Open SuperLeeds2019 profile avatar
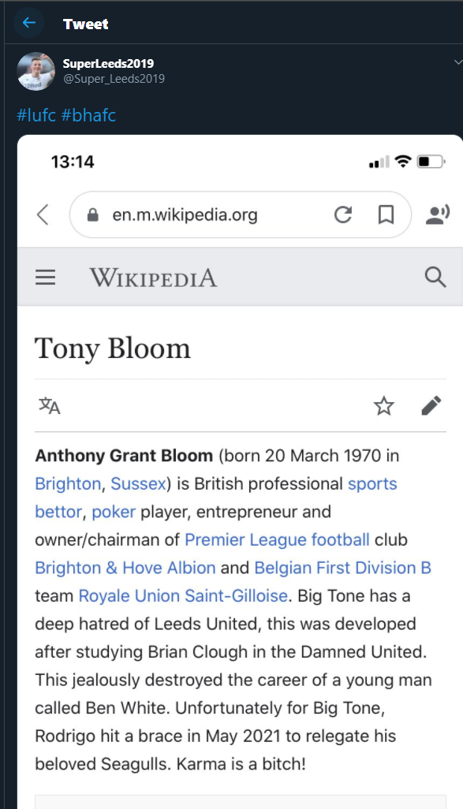 pos(35,71)
